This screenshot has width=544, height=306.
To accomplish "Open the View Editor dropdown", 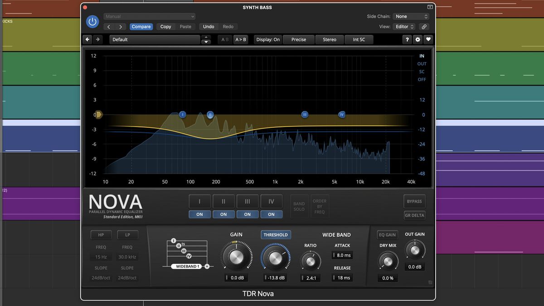I will click(x=404, y=27).
